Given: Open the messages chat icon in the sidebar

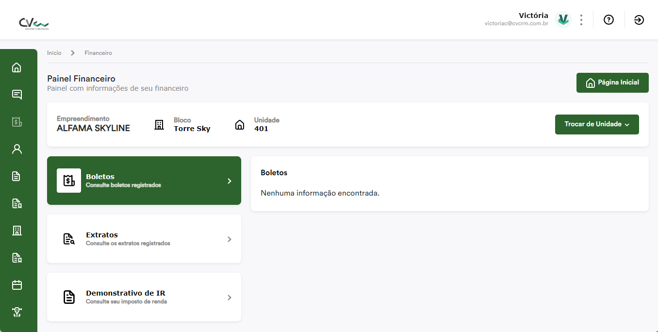Looking at the screenshot, I should (17, 95).
